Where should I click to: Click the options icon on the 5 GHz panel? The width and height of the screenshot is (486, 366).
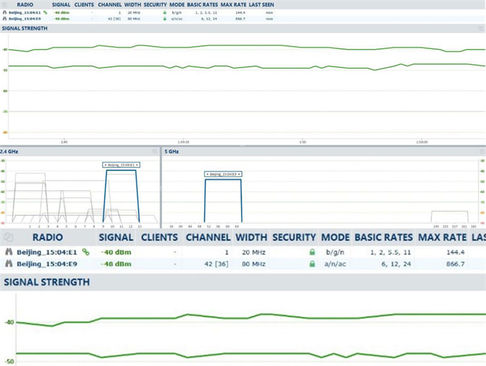(481, 151)
